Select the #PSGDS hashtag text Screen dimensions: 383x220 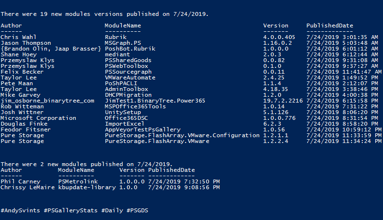pyautogui.click(x=137, y=210)
